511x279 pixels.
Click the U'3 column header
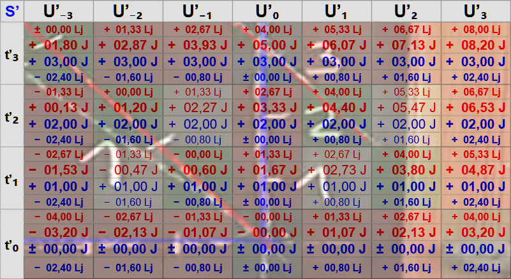tap(476, 11)
